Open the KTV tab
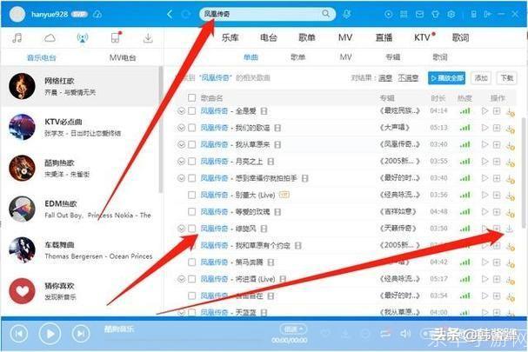Image resolution: width=528 pixels, height=352 pixels. pos(422,37)
